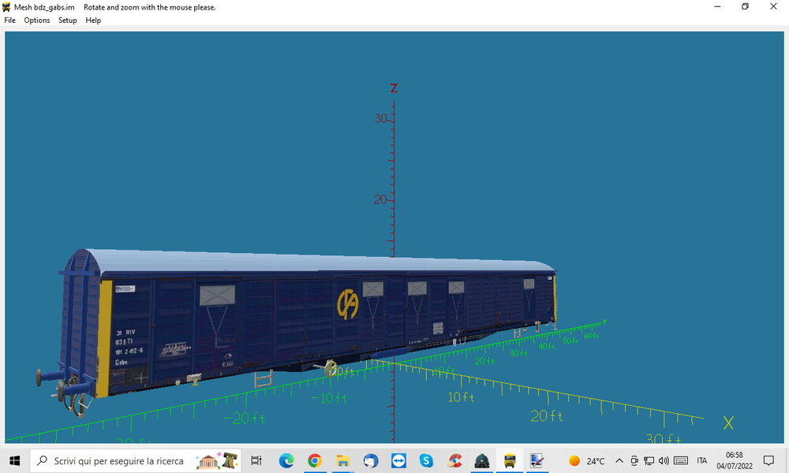Open network settings tray icon

click(x=649, y=460)
